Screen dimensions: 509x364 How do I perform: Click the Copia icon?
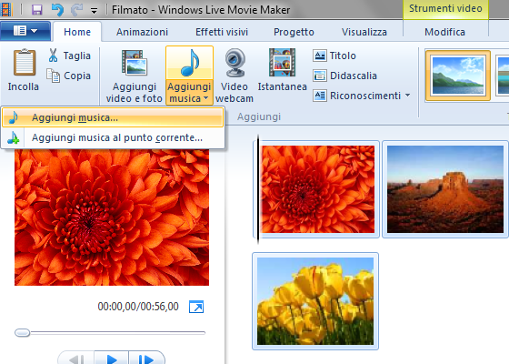54,76
